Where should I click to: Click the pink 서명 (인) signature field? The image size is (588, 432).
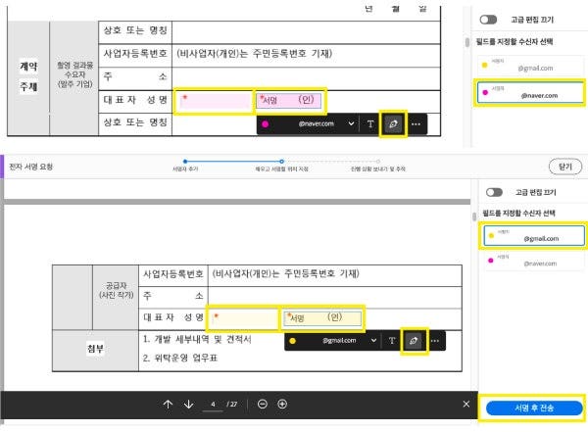point(288,101)
